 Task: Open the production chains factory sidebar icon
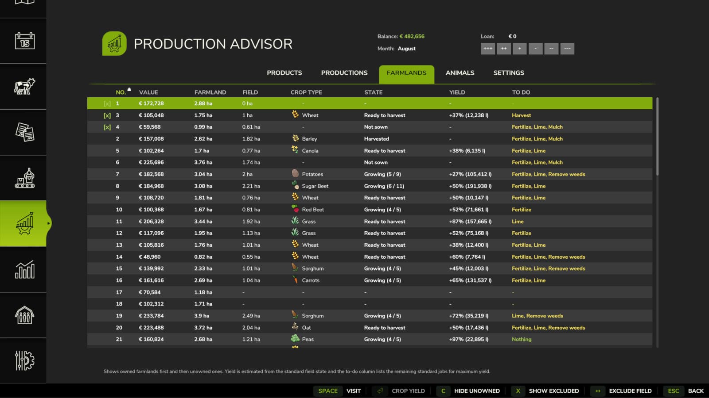24,178
